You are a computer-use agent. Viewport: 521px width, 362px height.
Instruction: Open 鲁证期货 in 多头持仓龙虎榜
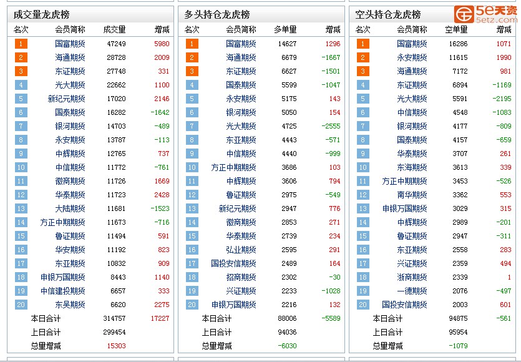click(x=241, y=195)
